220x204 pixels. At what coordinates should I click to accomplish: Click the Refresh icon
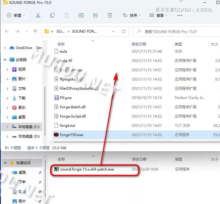coord(124,31)
